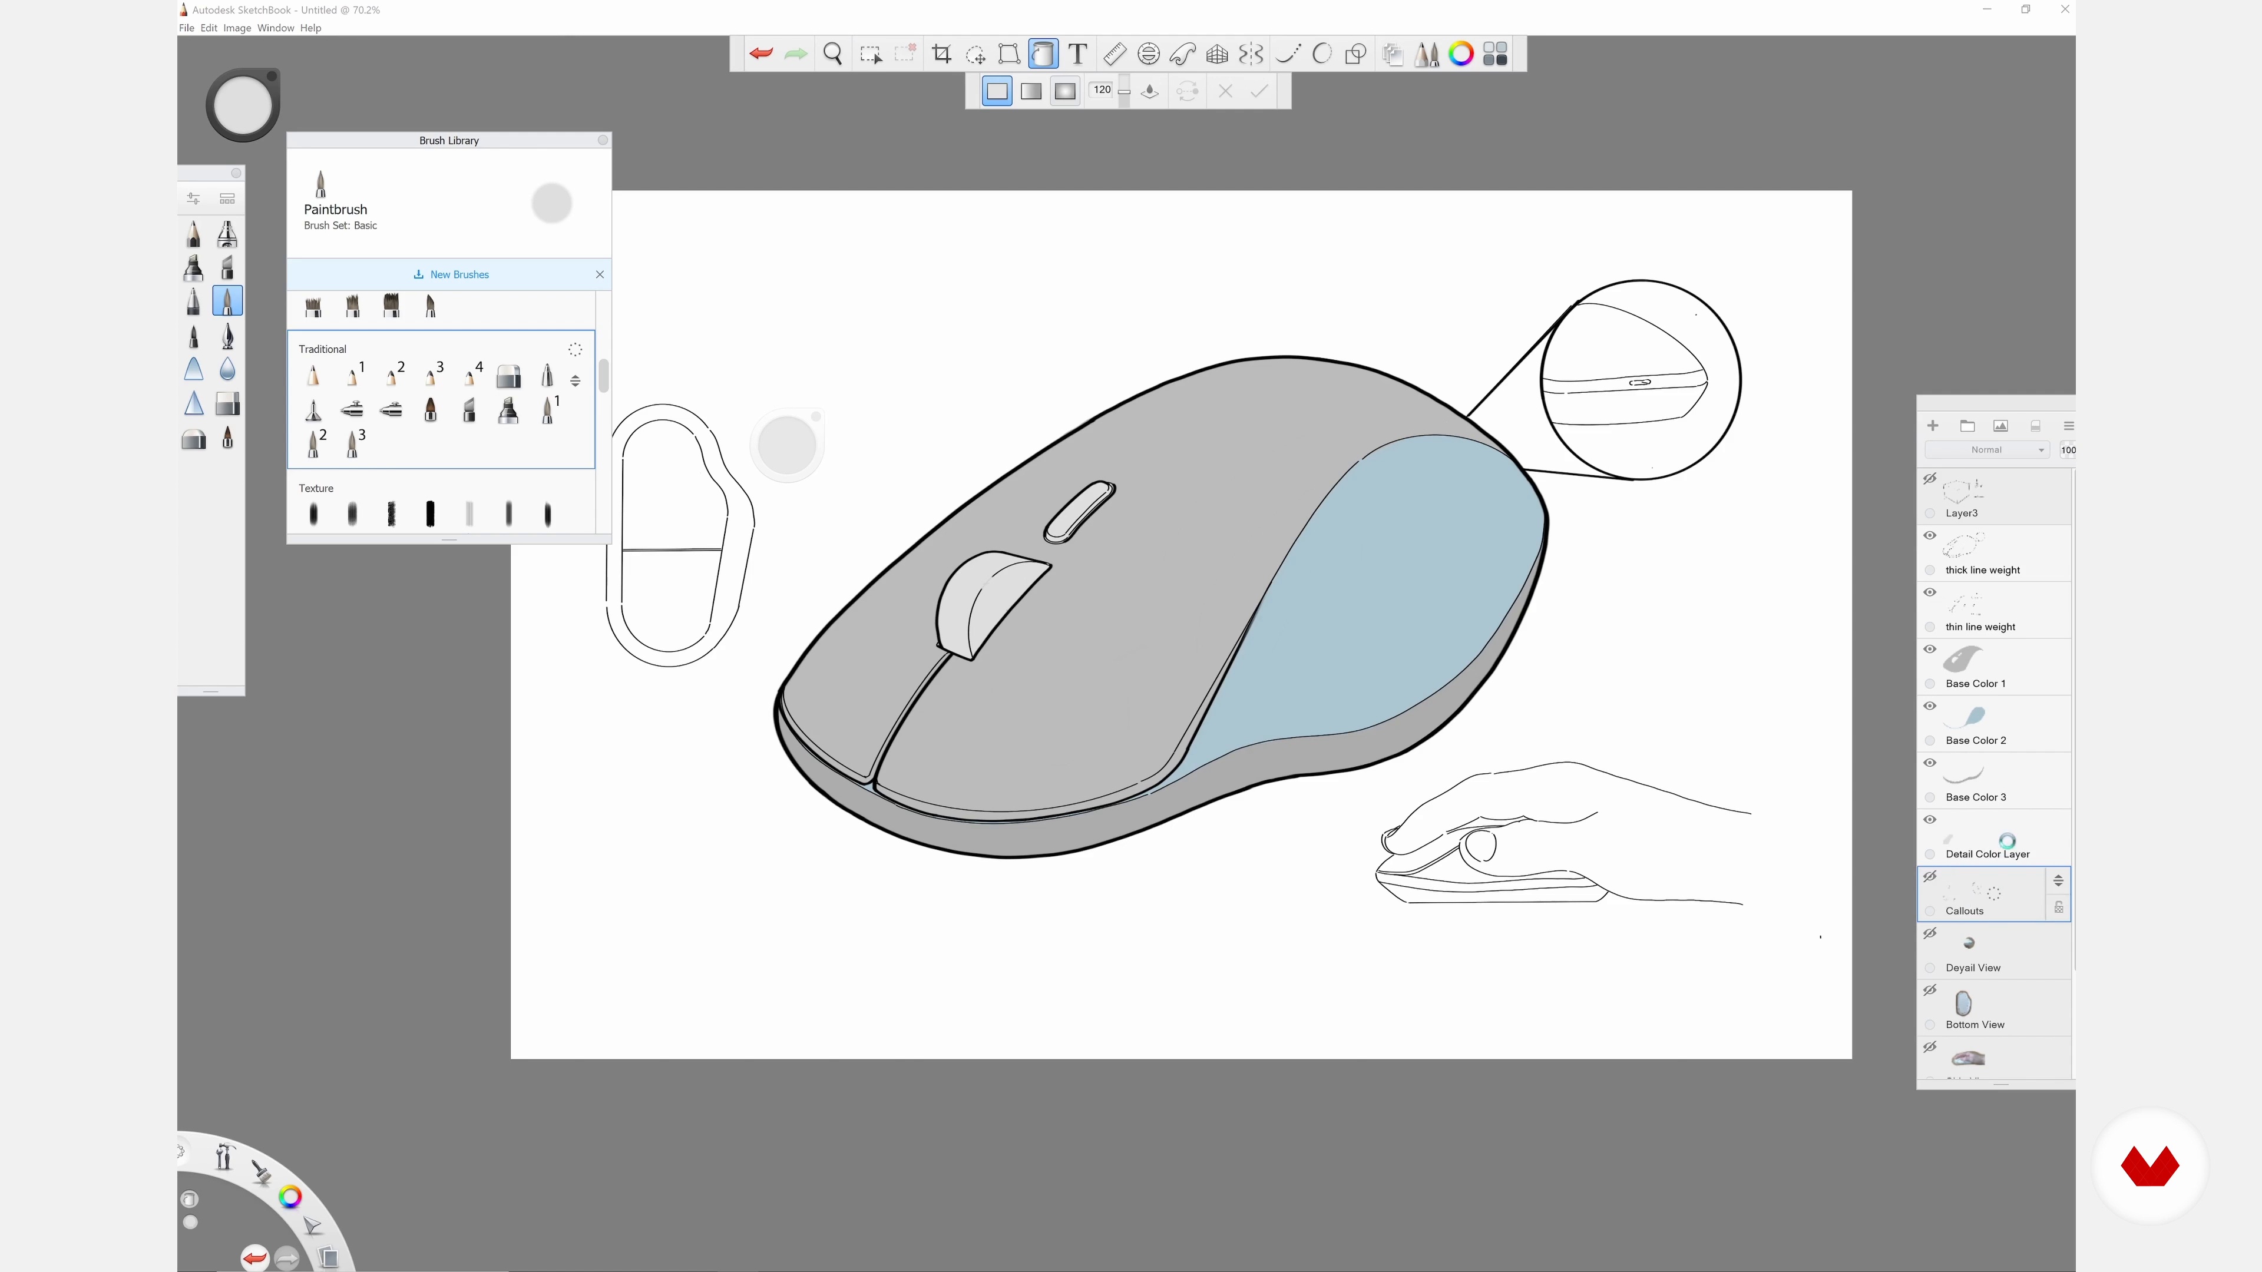Click the brush puck gray circle
The width and height of the screenshot is (2262, 1272).
(x=242, y=105)
